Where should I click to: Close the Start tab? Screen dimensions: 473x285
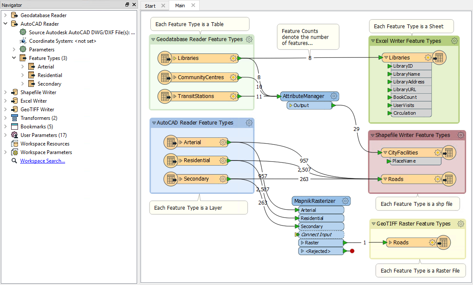[163, 6]
